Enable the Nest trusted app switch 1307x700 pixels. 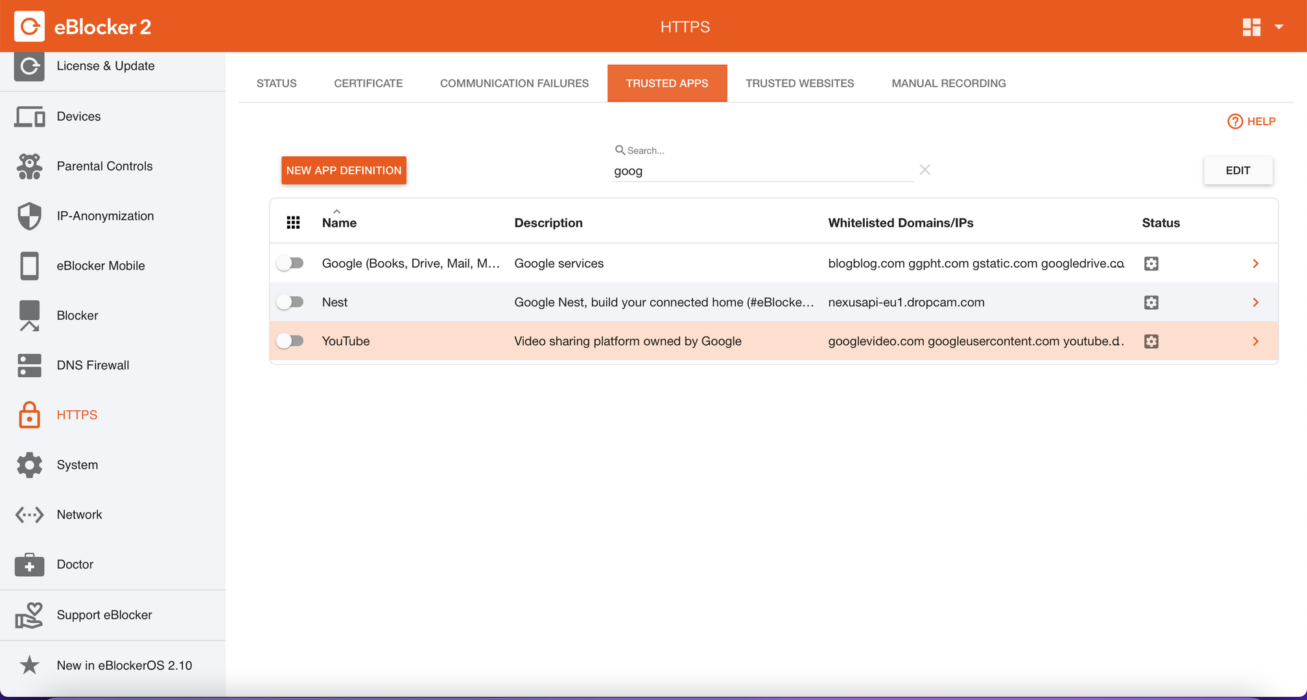(290, 302)
